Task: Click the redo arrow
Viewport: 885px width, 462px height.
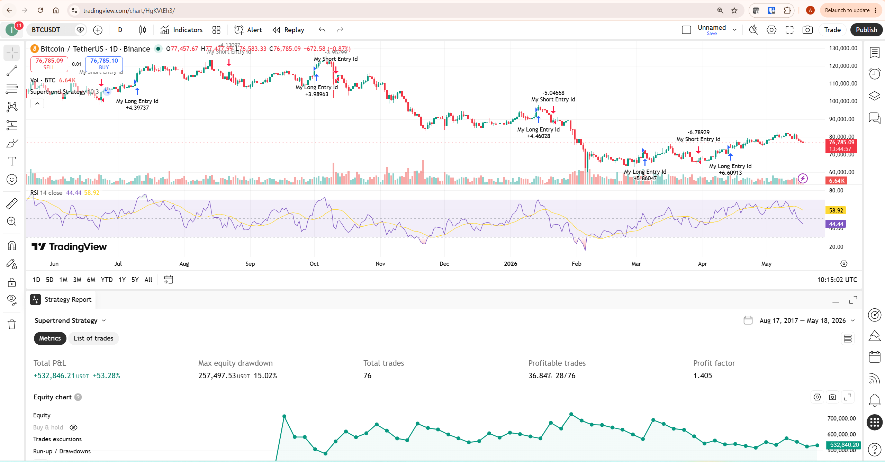Action: tap(340, 30)
